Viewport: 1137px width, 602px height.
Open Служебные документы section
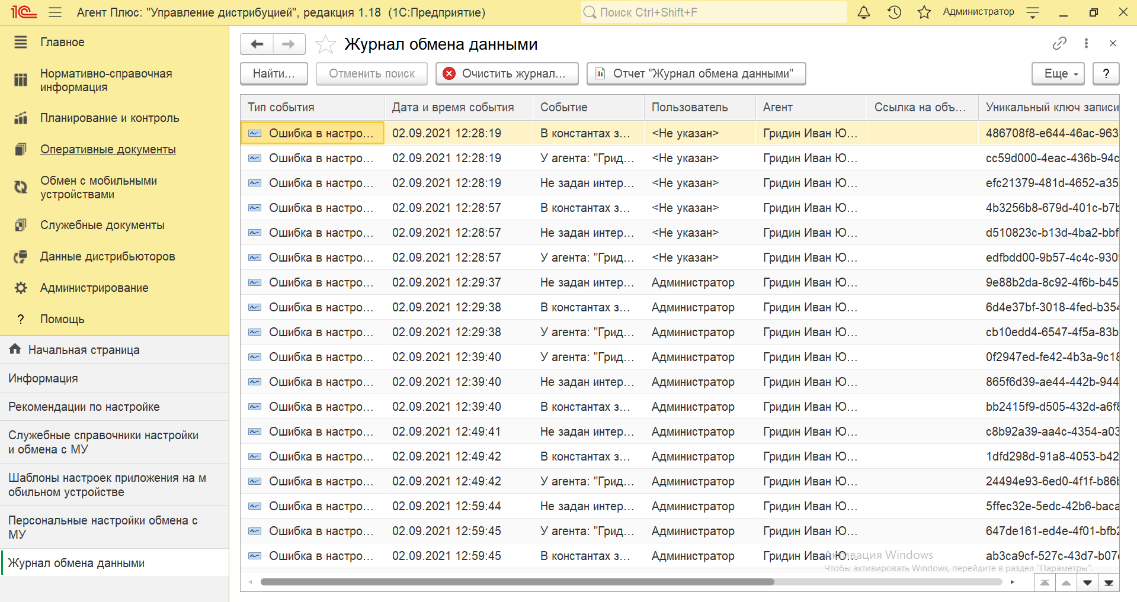click(102, 225)
